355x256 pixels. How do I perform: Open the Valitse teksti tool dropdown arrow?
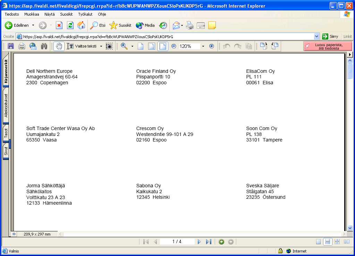click(x=101, y=46)
